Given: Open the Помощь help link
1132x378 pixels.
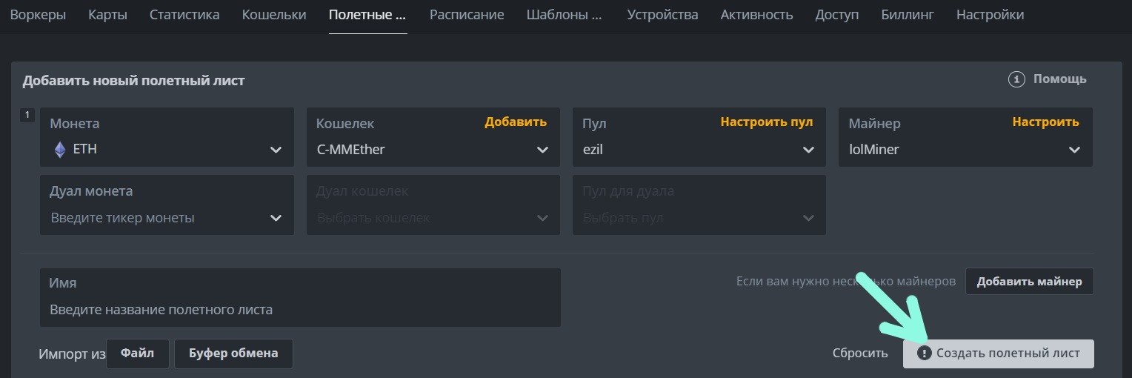Looking at the screenshot, I should [1060, 79].
